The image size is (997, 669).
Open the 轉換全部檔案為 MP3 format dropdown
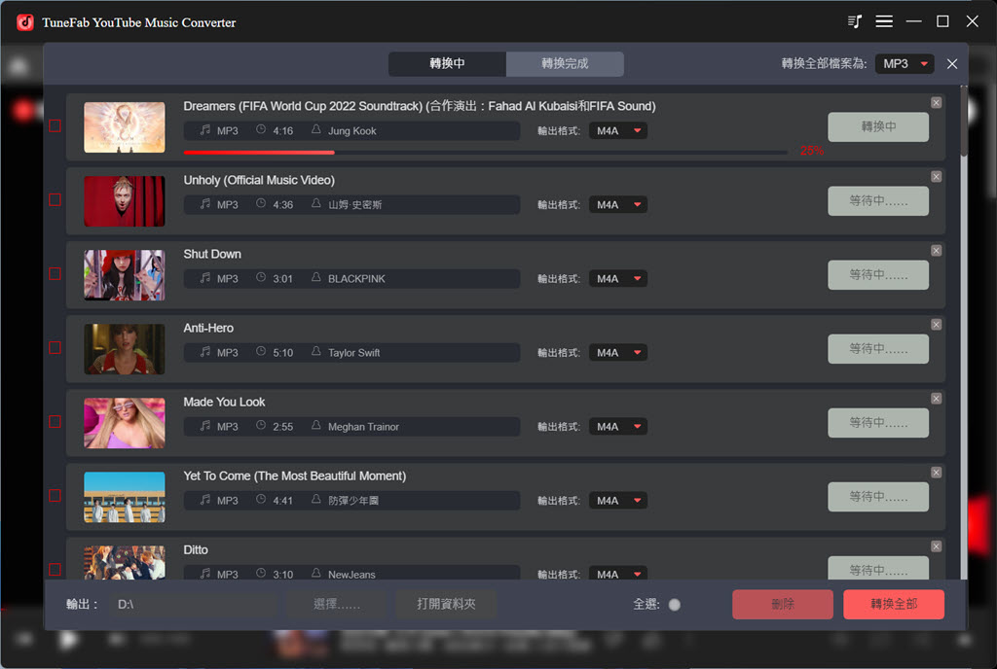[905, 64]
